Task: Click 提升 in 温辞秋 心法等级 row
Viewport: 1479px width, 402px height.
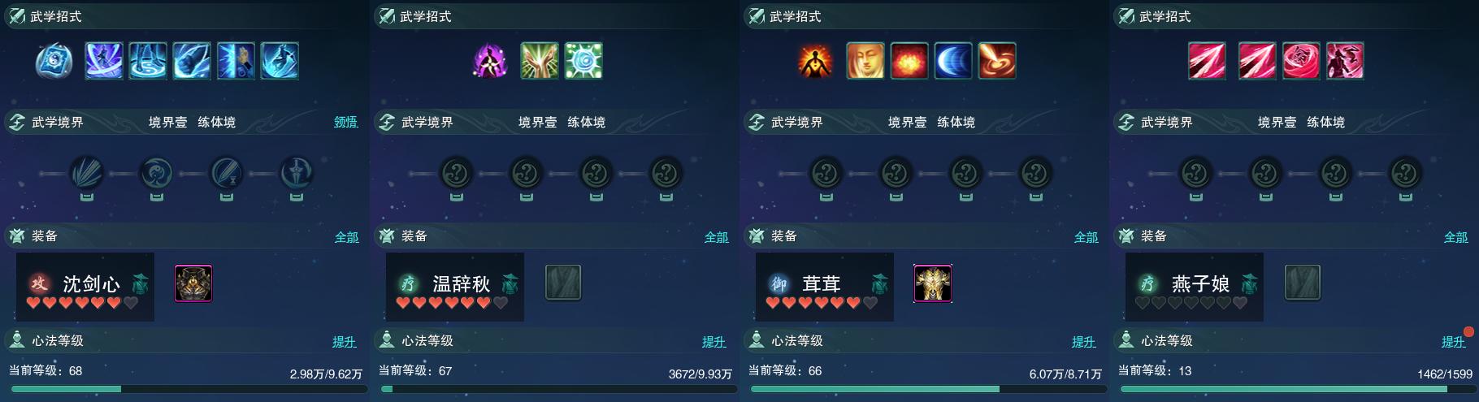Action: click(x=714, y=342)
